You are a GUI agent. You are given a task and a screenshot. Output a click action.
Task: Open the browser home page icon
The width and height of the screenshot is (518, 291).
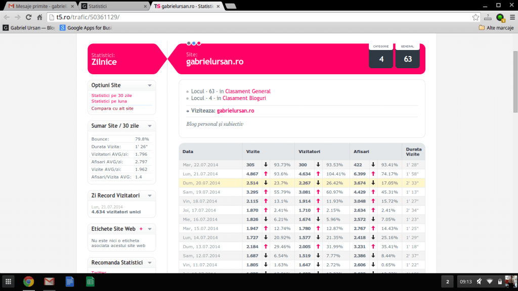tap(39, 17)
